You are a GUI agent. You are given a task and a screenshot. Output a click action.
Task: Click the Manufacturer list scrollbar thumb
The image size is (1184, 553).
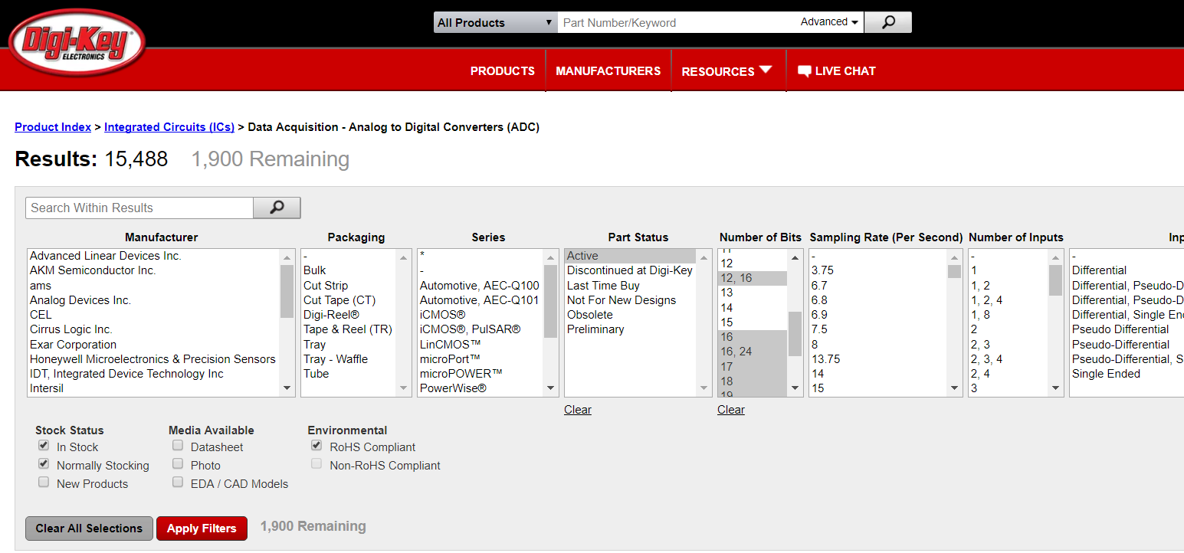pyautogui.click(x=287, y=291)
